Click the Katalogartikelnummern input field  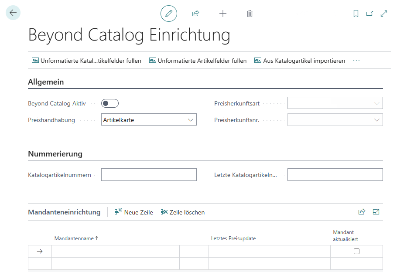coord(149,175)
